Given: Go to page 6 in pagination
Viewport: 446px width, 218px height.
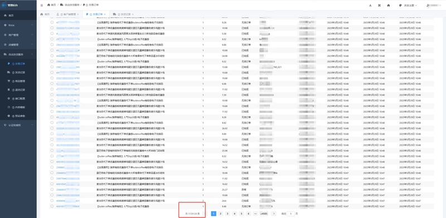Looking at the screenshot, I should 248,214.
